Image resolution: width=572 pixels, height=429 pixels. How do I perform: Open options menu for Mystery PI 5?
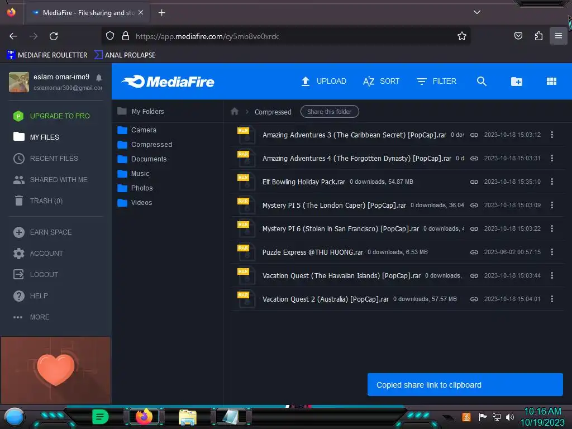(551, 205)
